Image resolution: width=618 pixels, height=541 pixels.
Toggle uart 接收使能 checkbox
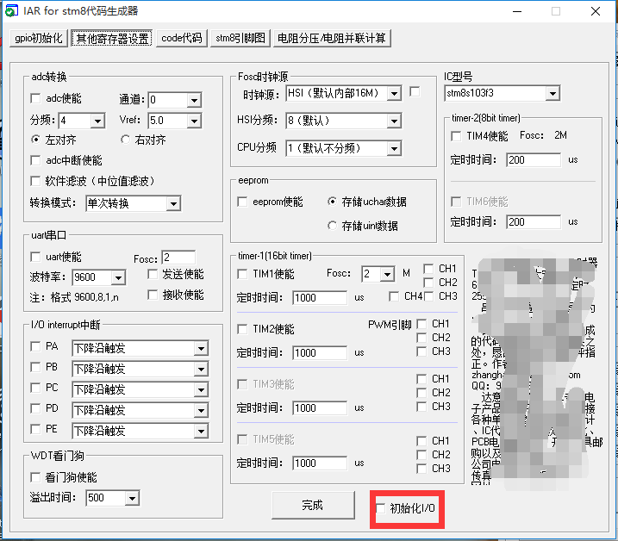153,295
